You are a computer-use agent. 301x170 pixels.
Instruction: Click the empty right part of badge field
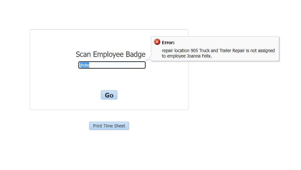pos(123,65)
